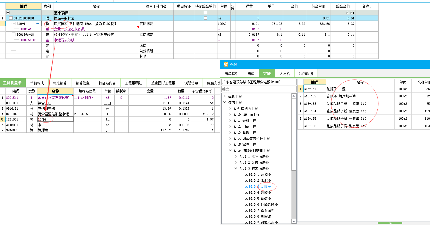The height and width of the screenshot is (225, 430).
Task: Collapse the A.16 油漆涂料裱糊工程 node
Action: pyautogui.click(x=230, y=150)
